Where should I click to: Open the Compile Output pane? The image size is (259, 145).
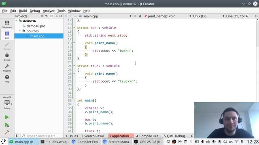tap(149, 136)
